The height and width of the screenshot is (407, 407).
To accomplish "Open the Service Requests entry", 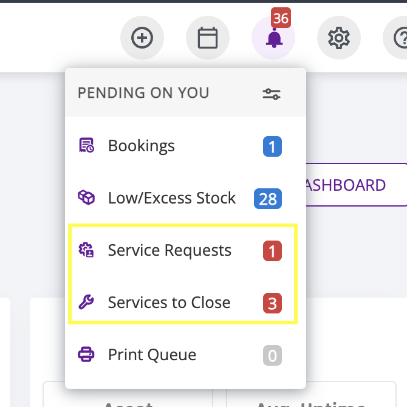I will click(169, 250).
